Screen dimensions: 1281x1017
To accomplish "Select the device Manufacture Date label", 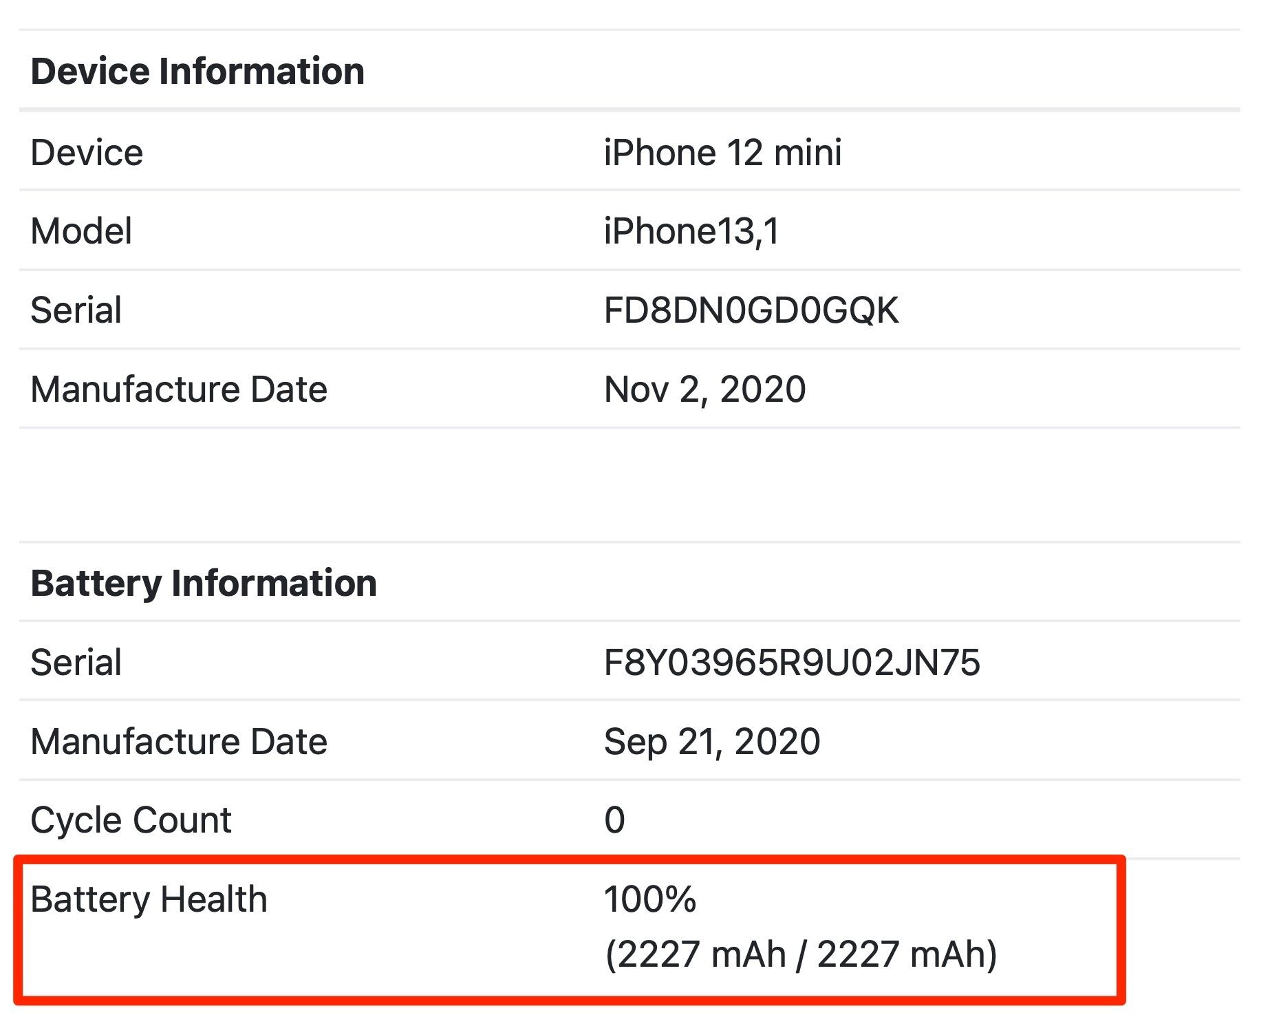I will pos(179,389).
